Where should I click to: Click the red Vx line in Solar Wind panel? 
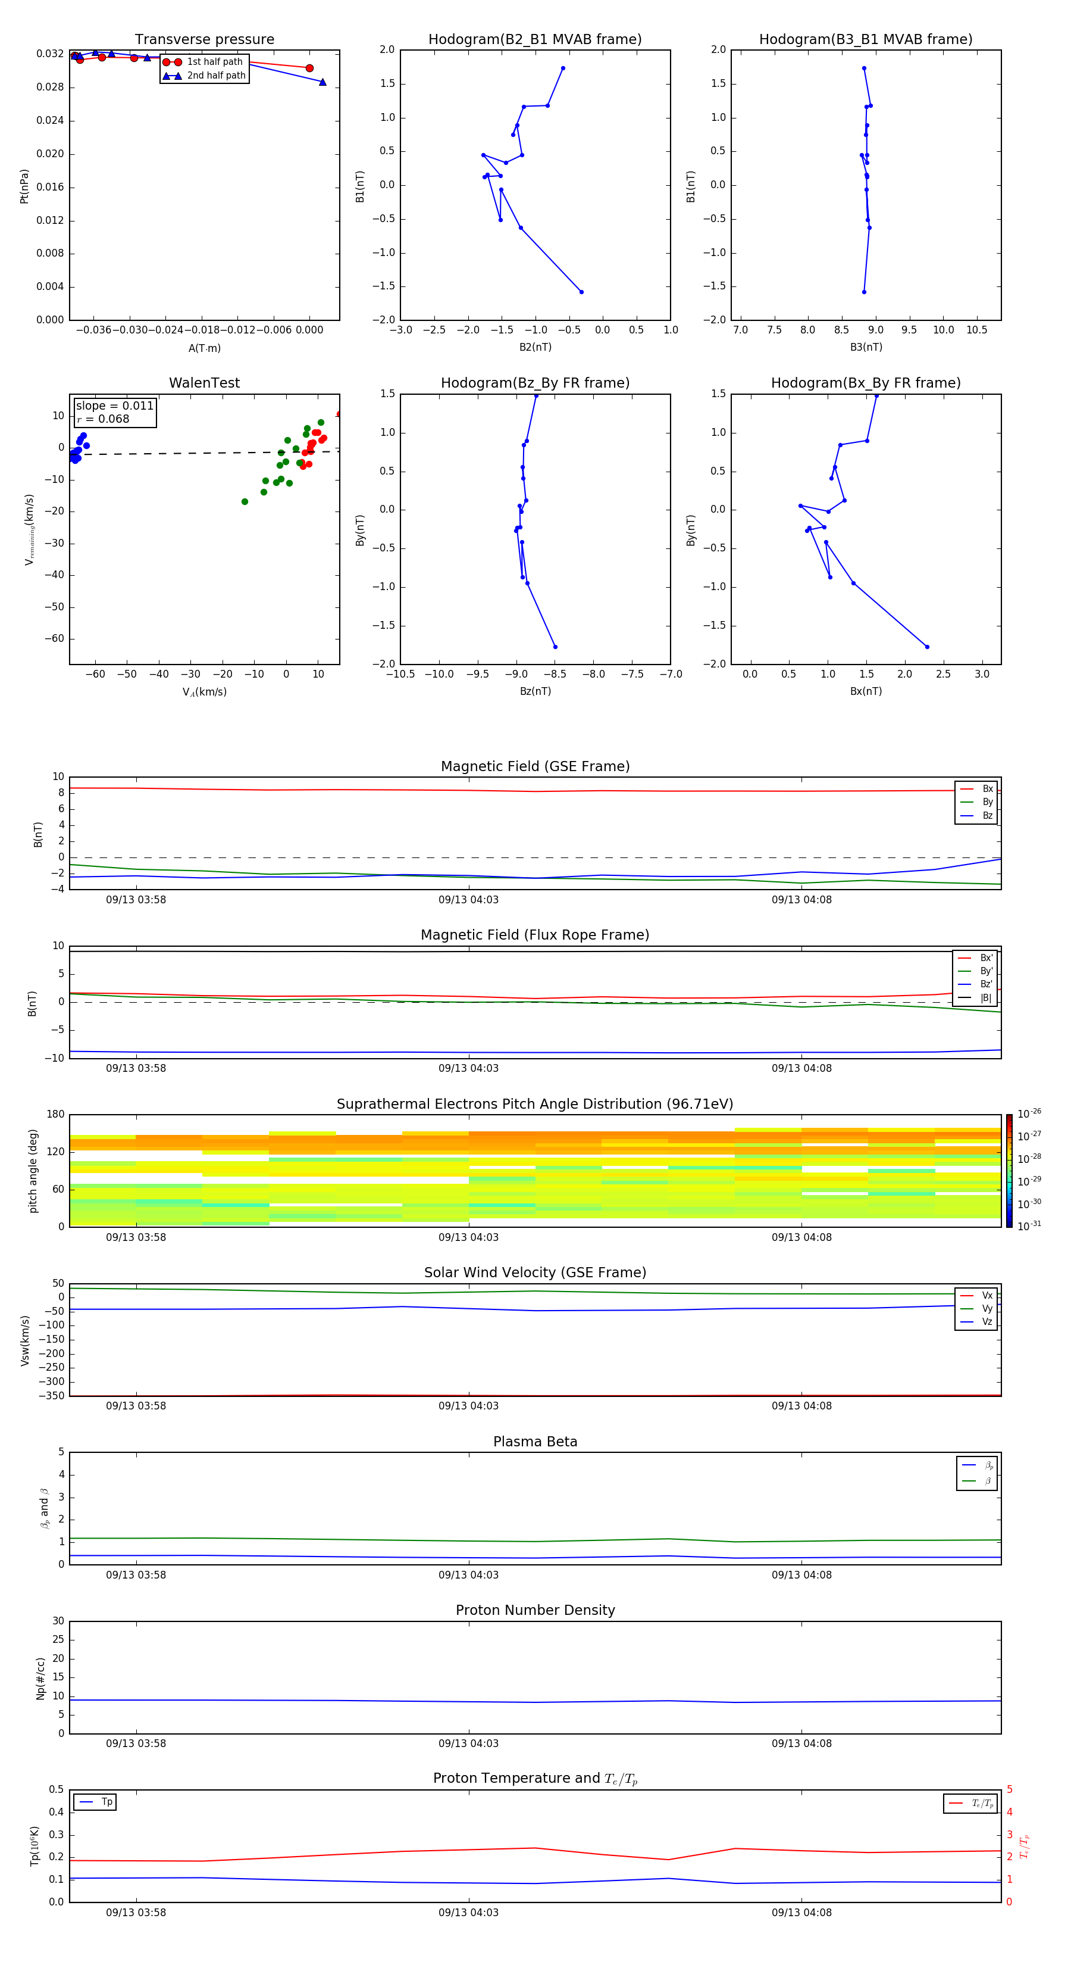pyautogui.click(x=535, y=1396)
